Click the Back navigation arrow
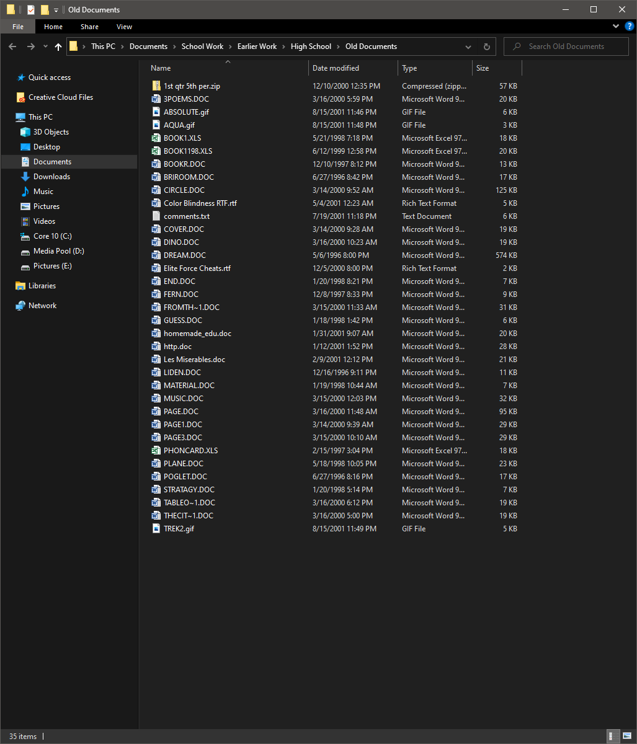The height and width of the screenshot is (744, 637). [12, 46]
